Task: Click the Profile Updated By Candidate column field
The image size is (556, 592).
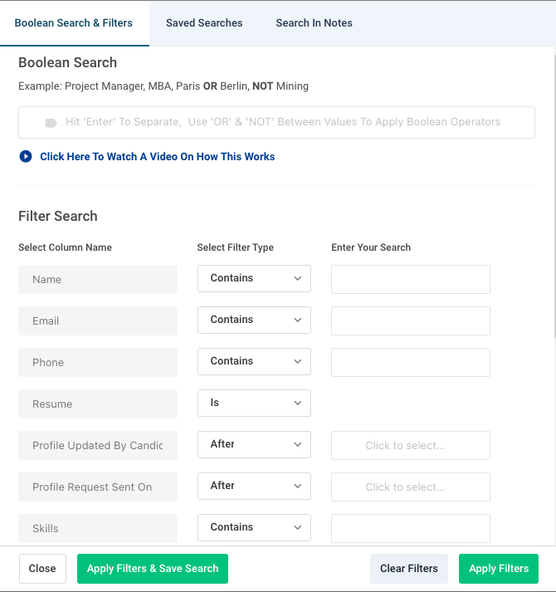Action: 98,446
